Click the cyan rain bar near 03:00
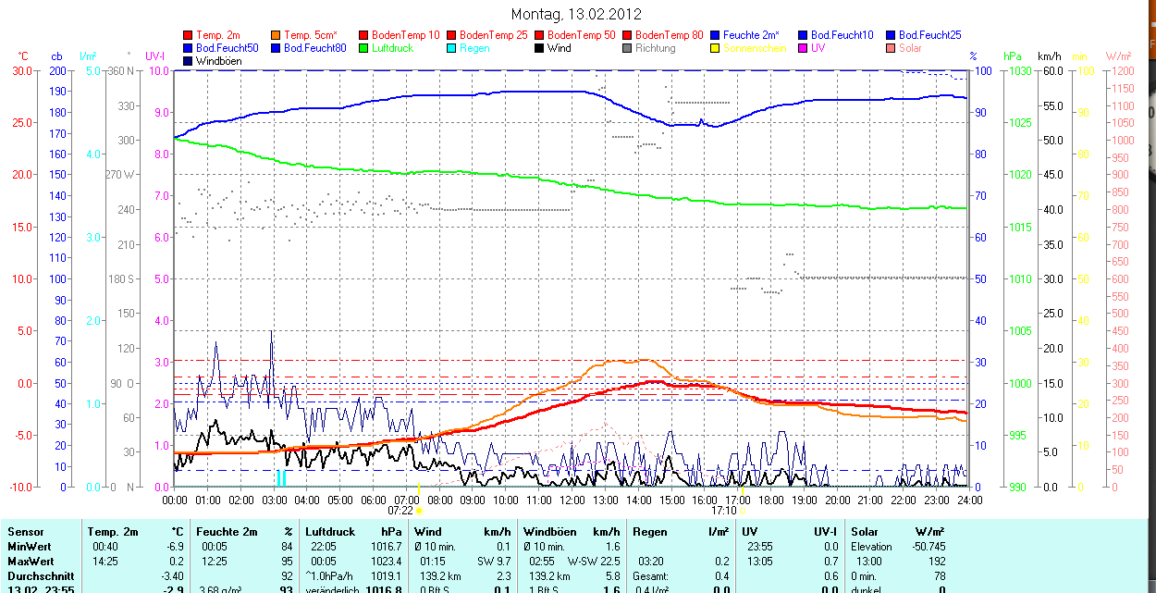This screenshot has height=593, width=1156. click(x=280, y=477)
